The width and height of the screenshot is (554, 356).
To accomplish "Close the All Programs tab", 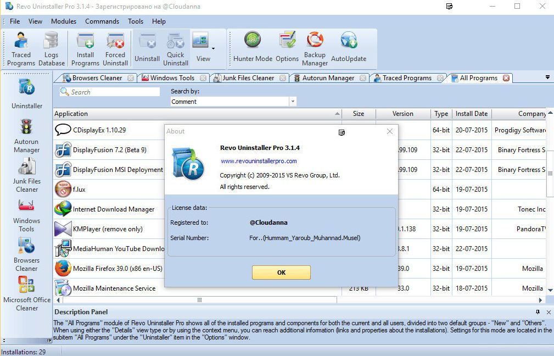I will point(506,78).
